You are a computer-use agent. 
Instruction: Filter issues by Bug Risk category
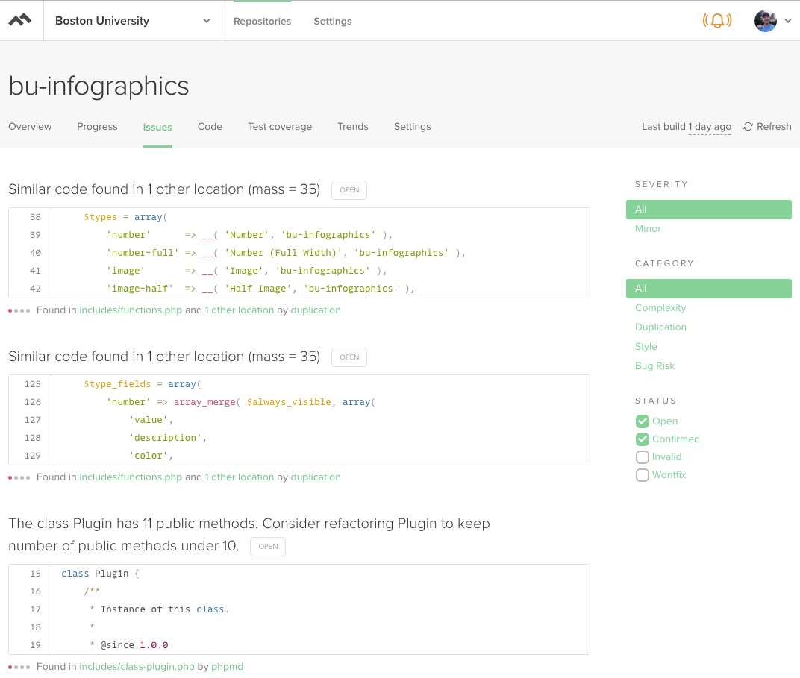click(x=654, y=366)
